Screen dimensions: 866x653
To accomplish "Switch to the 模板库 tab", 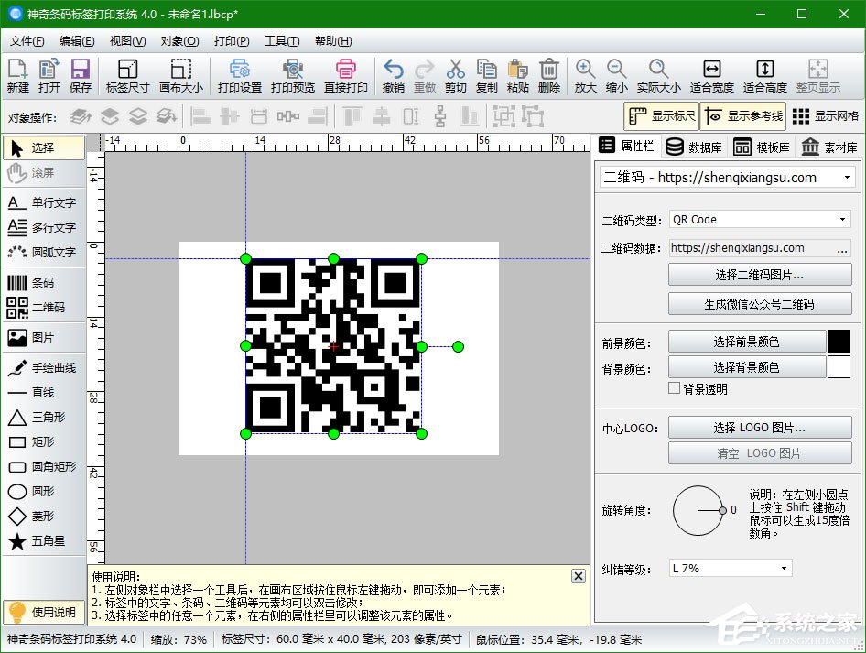I will (x=761, y=147).
